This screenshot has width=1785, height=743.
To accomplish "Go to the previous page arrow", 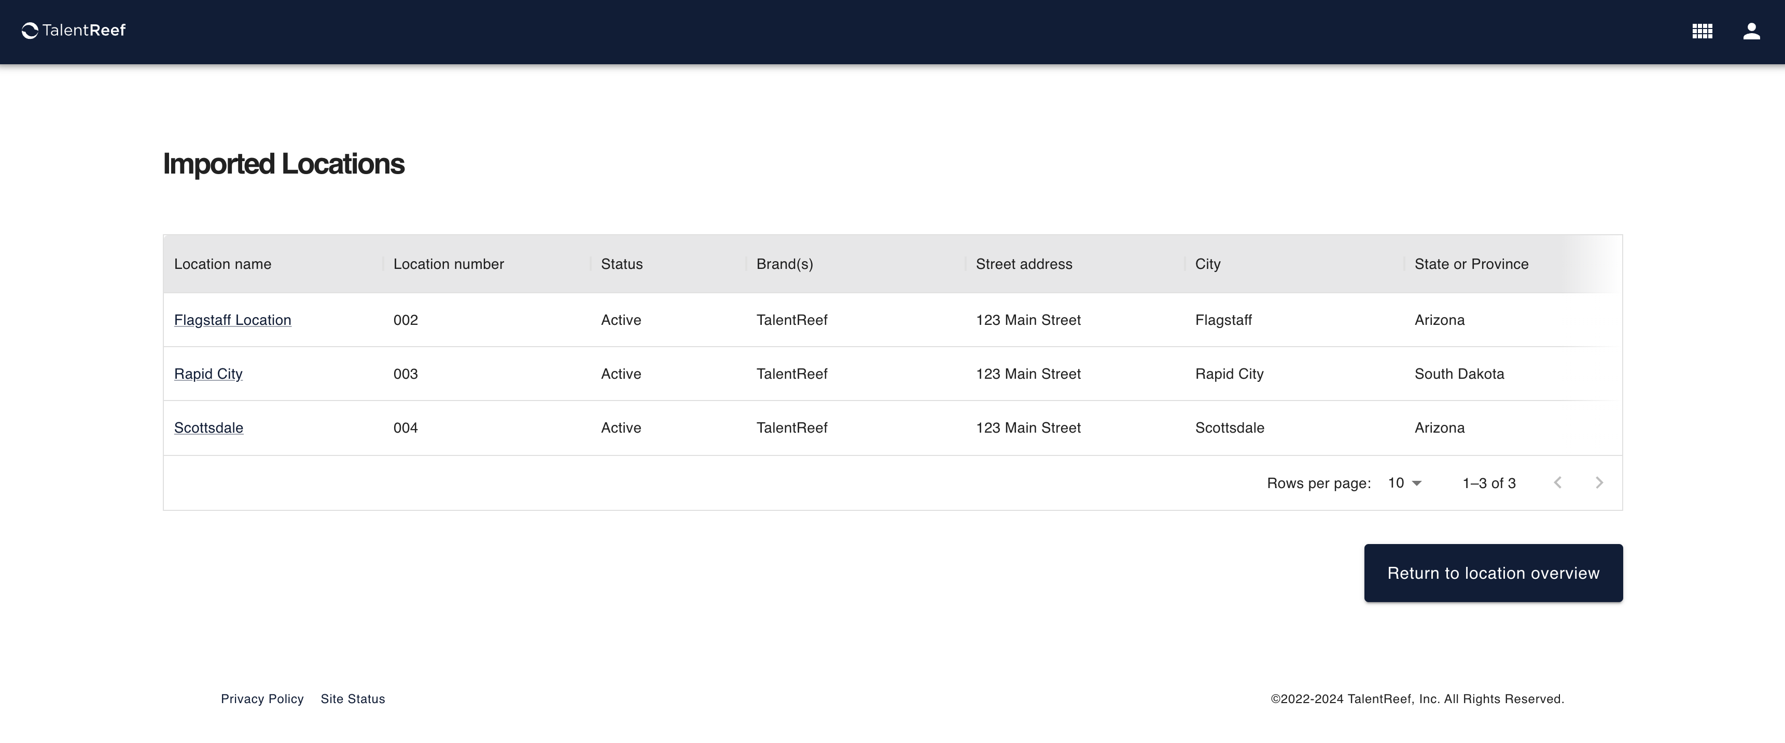I will coord(1557,482).
